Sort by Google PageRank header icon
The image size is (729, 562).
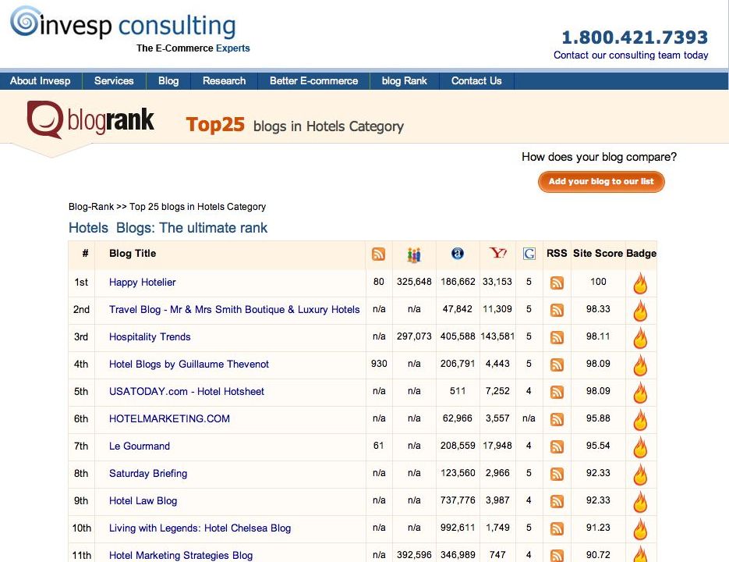tap(529, 254)
